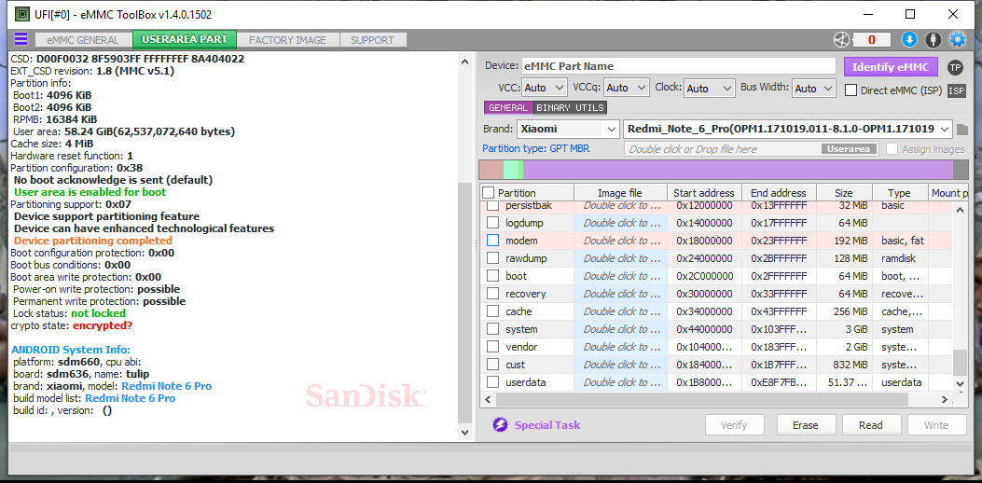This screenshot has width=982, height=483.
Task: Click the Userarea button
Action: coord(849,149)
